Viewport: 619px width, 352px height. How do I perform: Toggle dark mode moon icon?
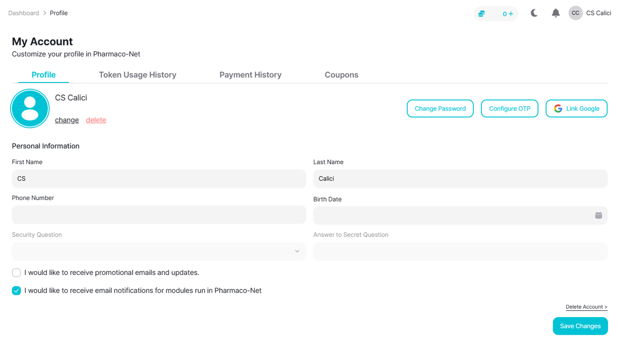pyautogui.click(x=534, y=13)
